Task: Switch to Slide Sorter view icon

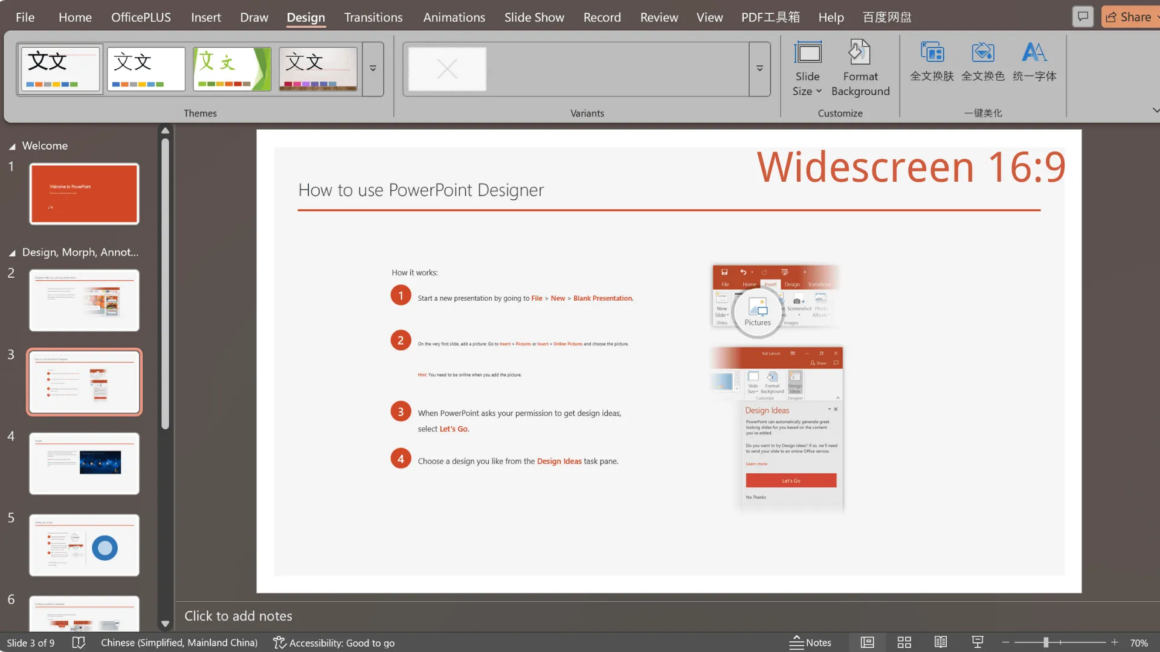Action: [x=904, y=643]
